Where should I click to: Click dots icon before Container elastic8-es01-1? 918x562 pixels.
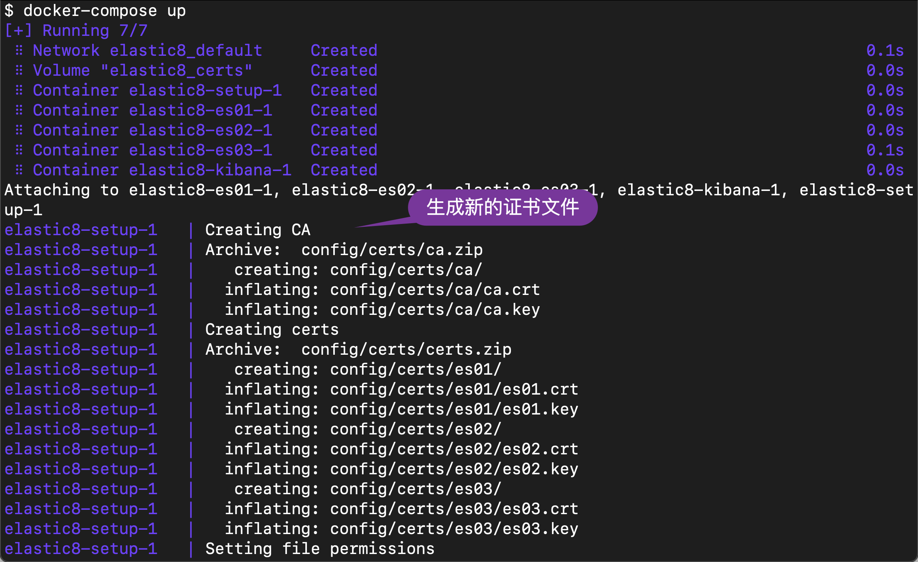click(x=19, y=110)
